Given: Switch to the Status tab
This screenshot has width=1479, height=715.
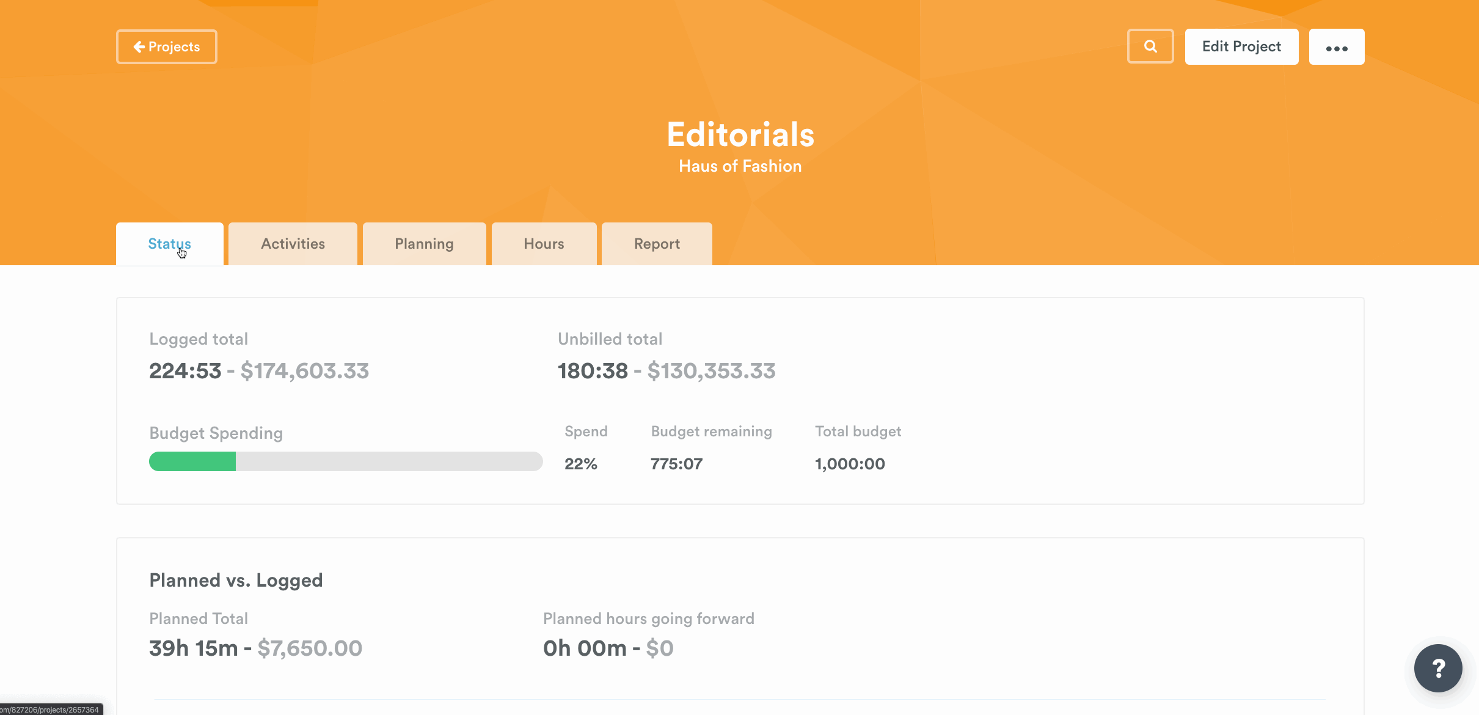Looking at the screenshot, I should coord(169,244).
